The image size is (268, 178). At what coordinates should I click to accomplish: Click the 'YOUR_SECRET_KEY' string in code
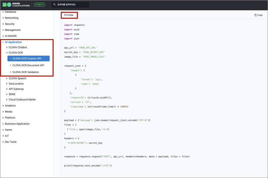coord(94,52)
